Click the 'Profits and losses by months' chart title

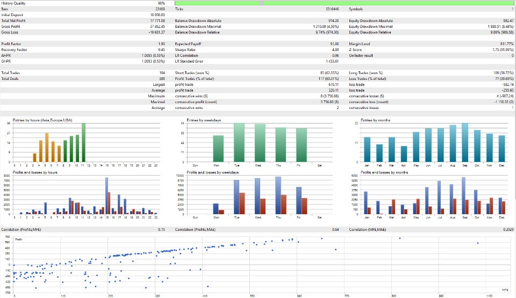tap(384, 172)
